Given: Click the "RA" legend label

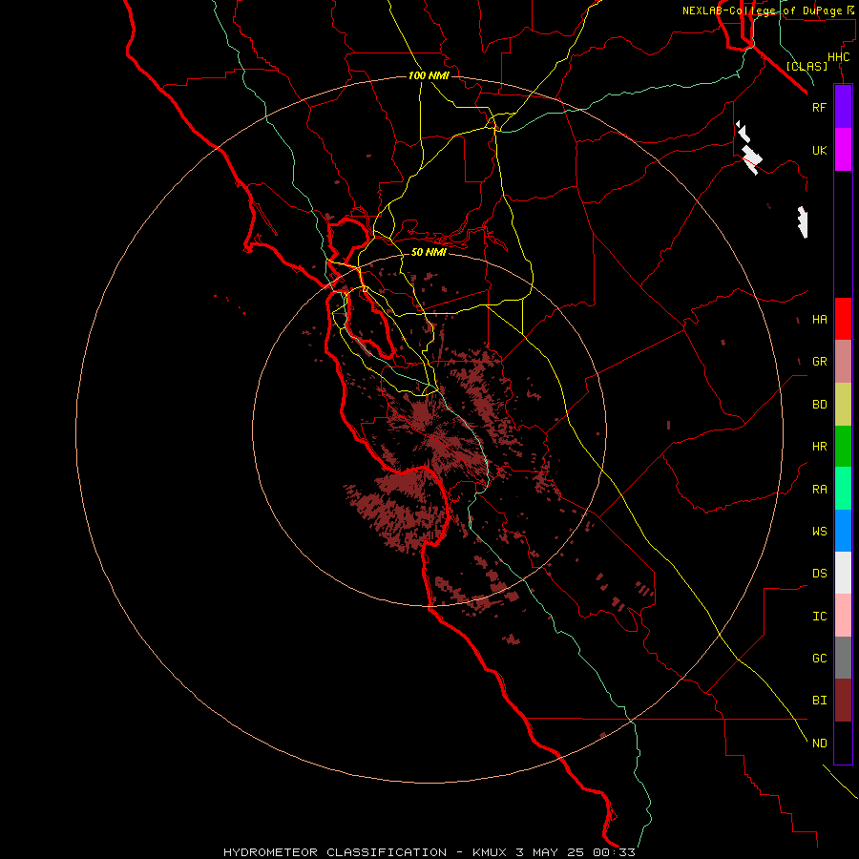Looking at the screenshot, I should [x=819, y=490].
